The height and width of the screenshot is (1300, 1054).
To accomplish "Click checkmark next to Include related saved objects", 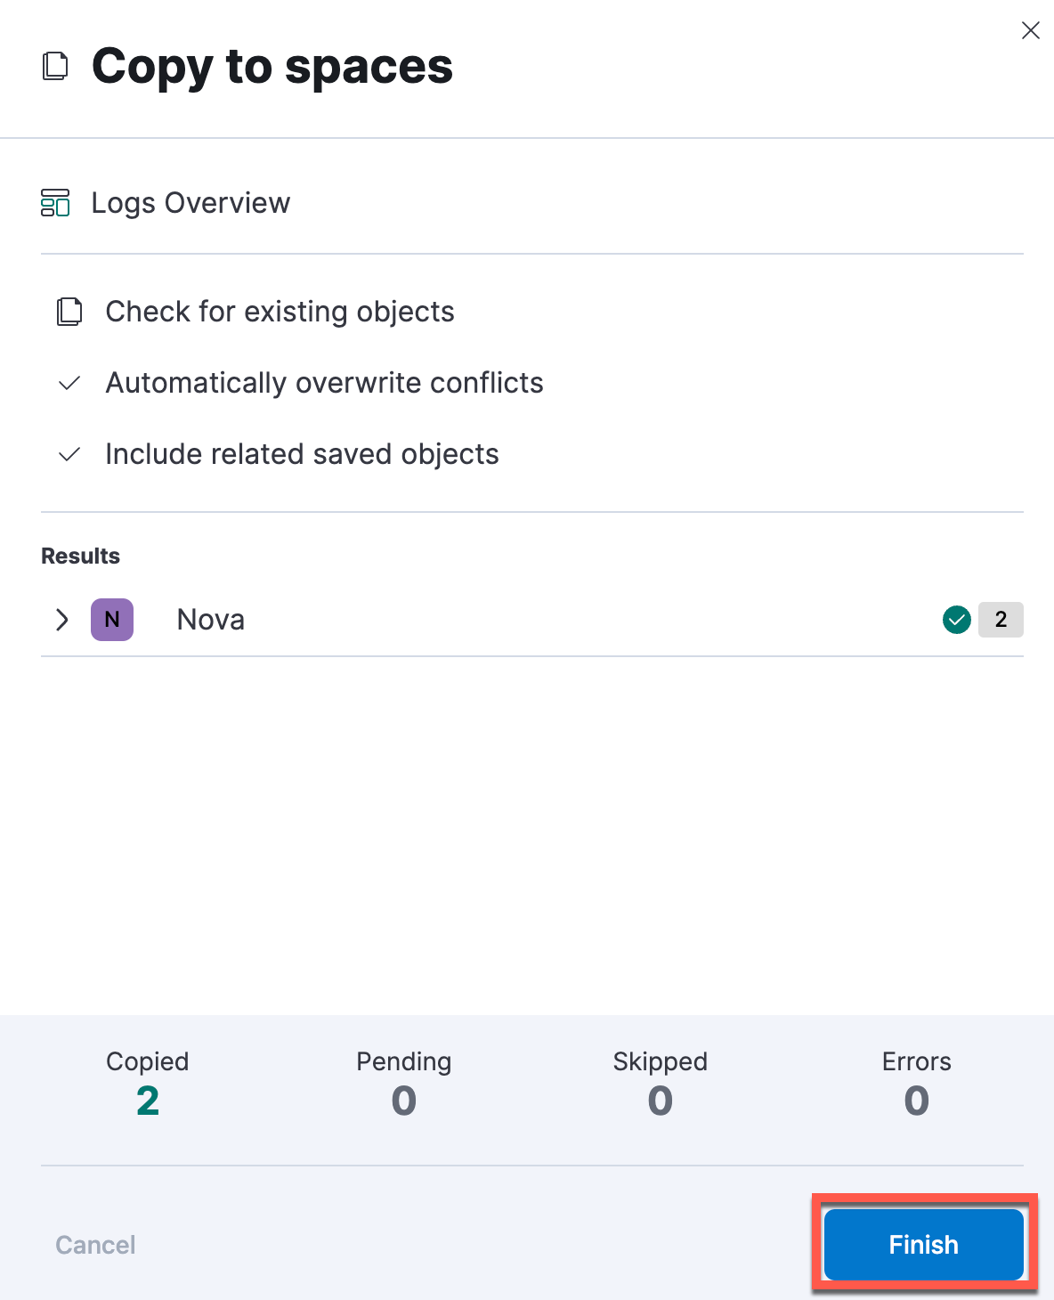I will tap(69, 454).
